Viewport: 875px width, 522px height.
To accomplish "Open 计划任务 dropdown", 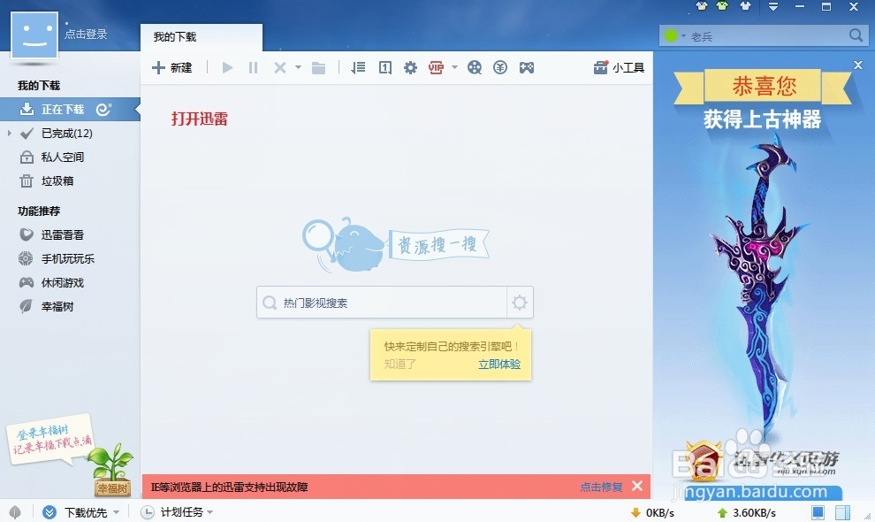I will [x=177, y=512].
